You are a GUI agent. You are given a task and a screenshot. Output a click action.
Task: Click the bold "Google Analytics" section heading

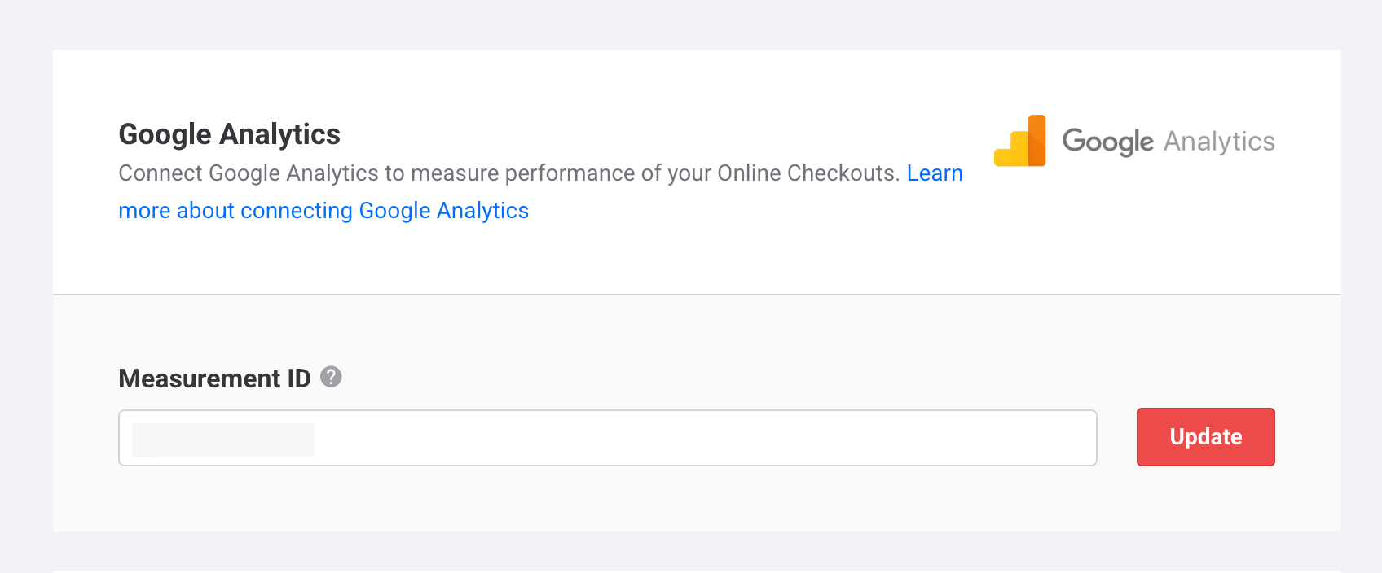(230, 134)
